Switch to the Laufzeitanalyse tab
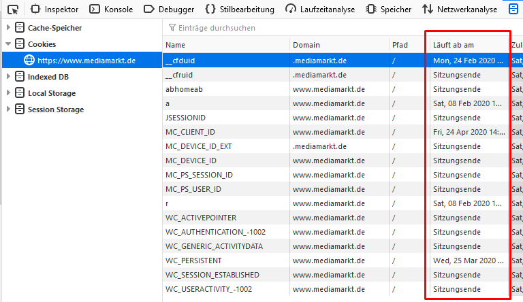The image size is (523, 302). (x=320, y=10)
